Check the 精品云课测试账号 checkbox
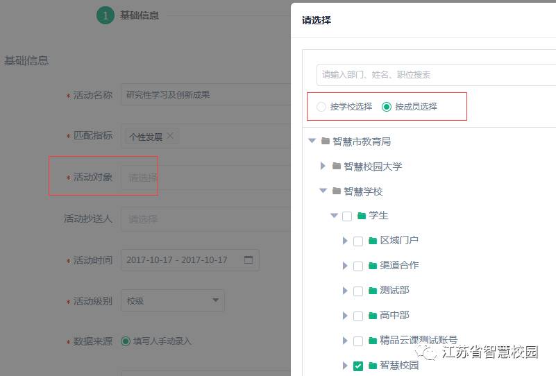 pos(358,341)
